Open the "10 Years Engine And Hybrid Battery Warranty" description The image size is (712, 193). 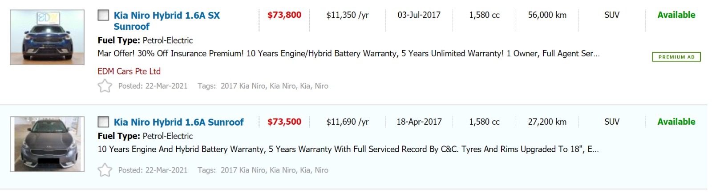click(348, 150)
